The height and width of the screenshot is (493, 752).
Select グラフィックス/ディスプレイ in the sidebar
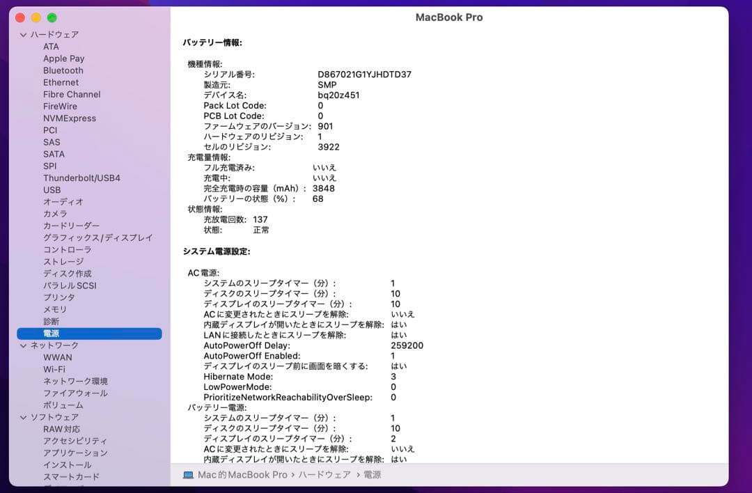tap(97, 237)
